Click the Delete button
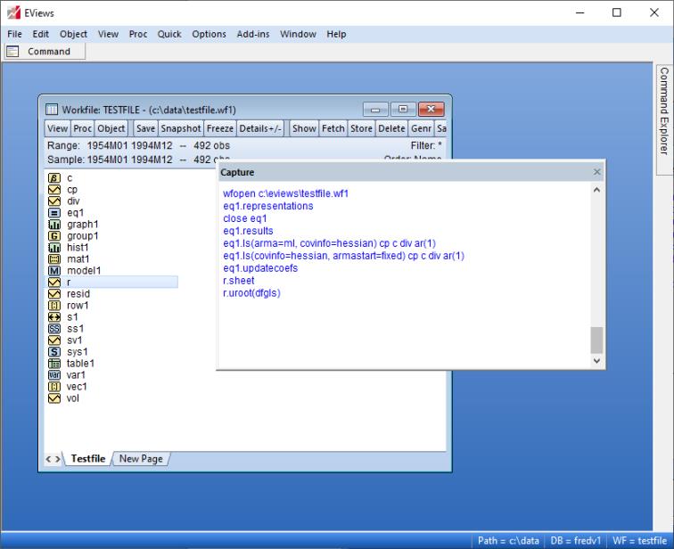Viewport: 674px width, 549px height. tap(391, 128)
